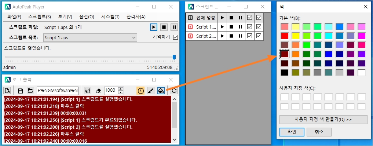Pause all scripts in the header row
The height and width of the screenshot is (146, 373).
point(241,17)
